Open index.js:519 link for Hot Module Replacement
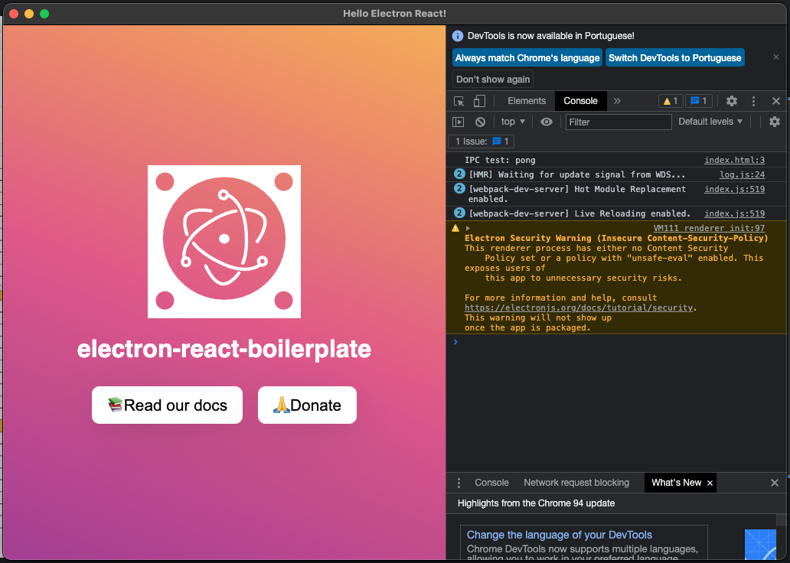 [x=735, y=190]
